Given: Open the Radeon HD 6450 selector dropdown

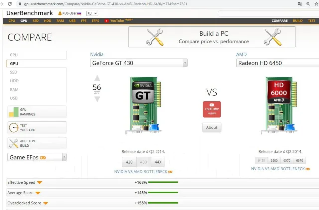Looking at the screenshot, I should point(278,63).
